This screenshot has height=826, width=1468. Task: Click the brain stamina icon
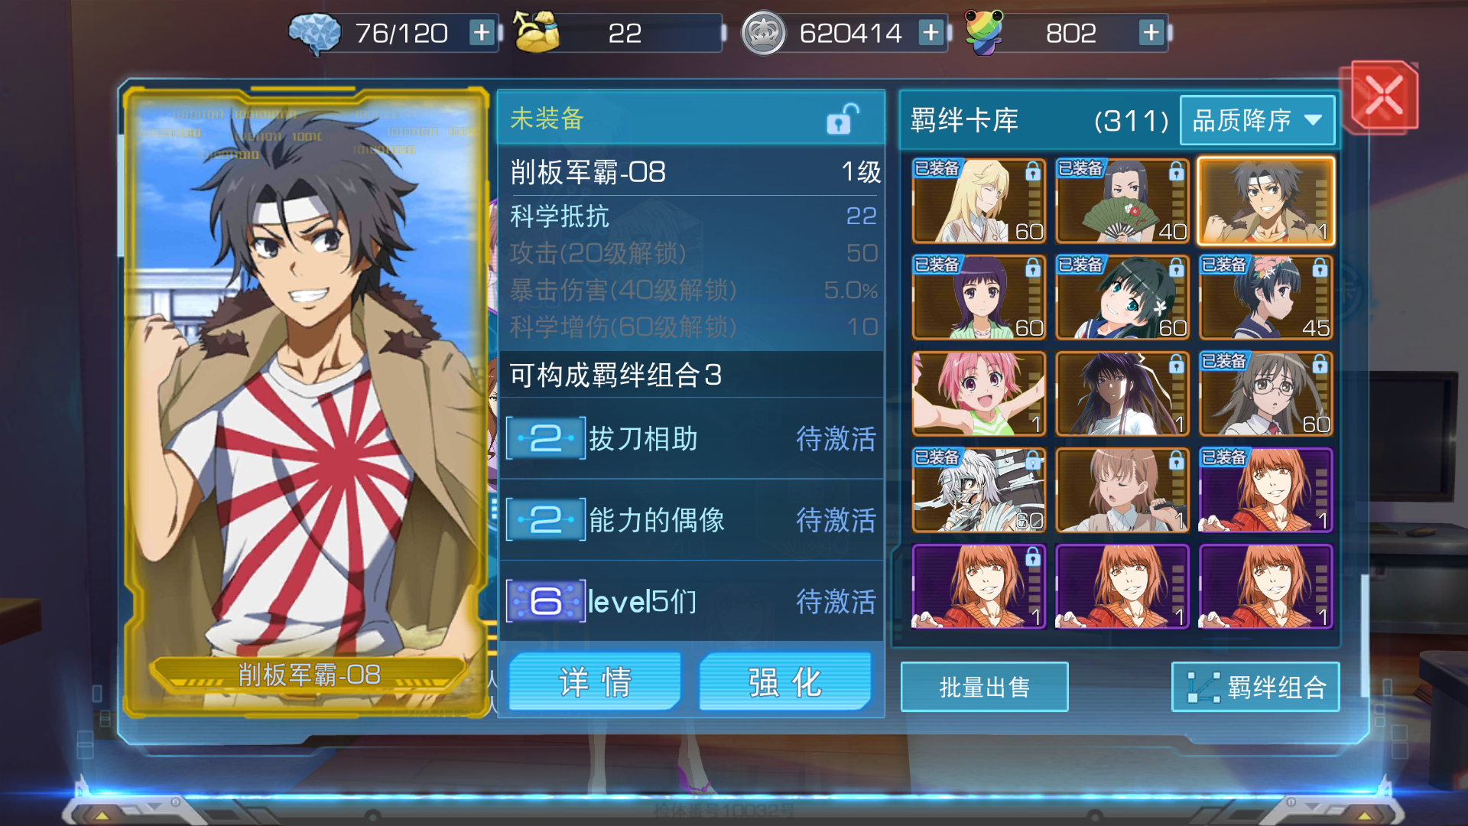(x=314, y=34)
